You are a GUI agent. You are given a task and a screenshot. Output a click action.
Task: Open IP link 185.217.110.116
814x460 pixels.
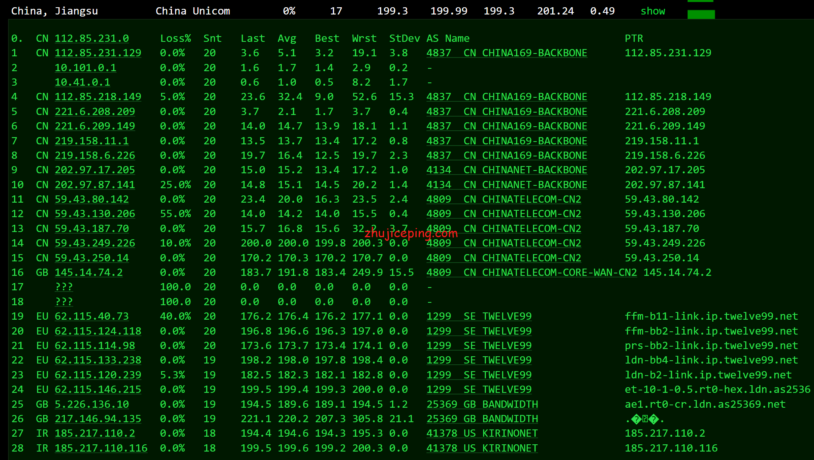click(x=101, y=448)
